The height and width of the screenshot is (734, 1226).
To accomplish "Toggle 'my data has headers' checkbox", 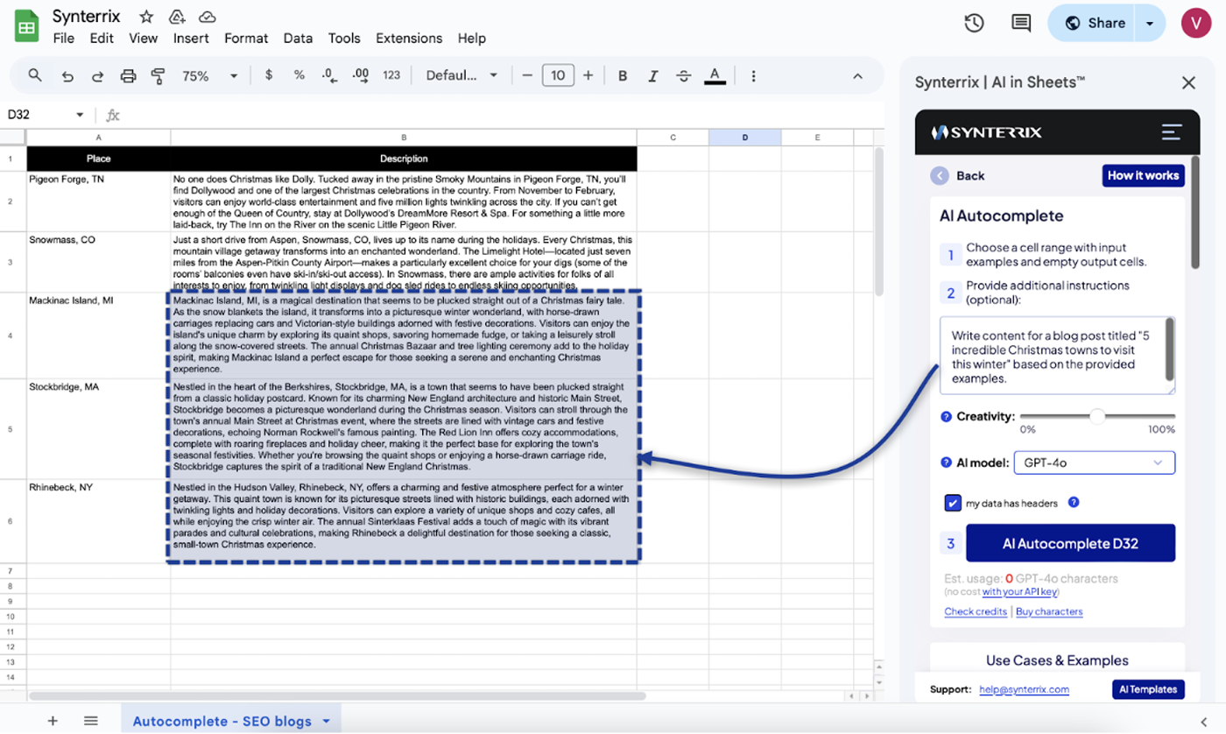I will (953, 503).
